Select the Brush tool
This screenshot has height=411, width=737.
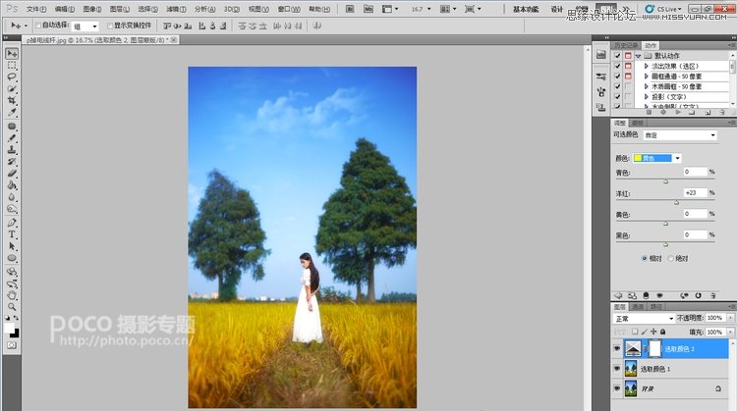tap(12, 138)
